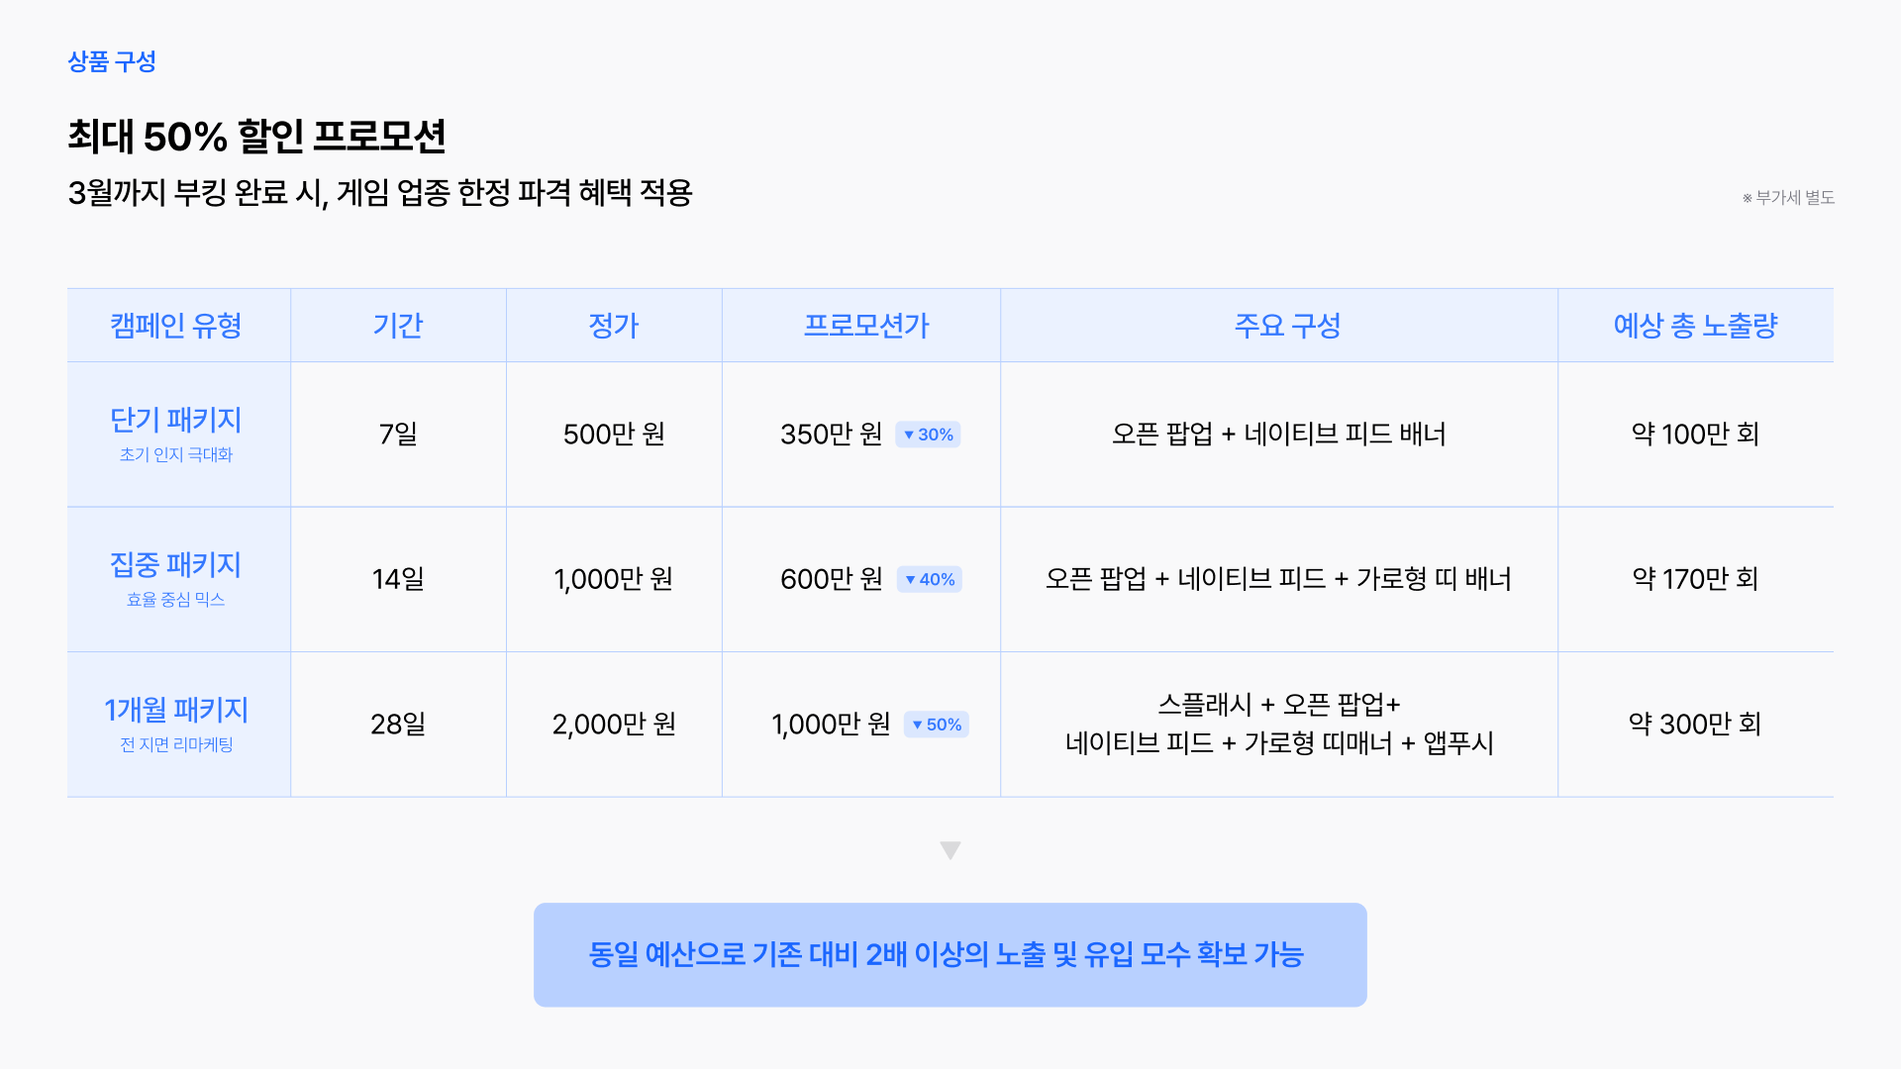Click the 50% discount badge

point(937,725)
